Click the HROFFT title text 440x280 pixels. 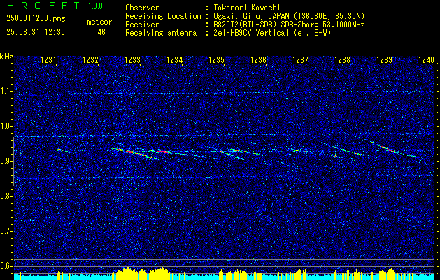tap(43, 6)
